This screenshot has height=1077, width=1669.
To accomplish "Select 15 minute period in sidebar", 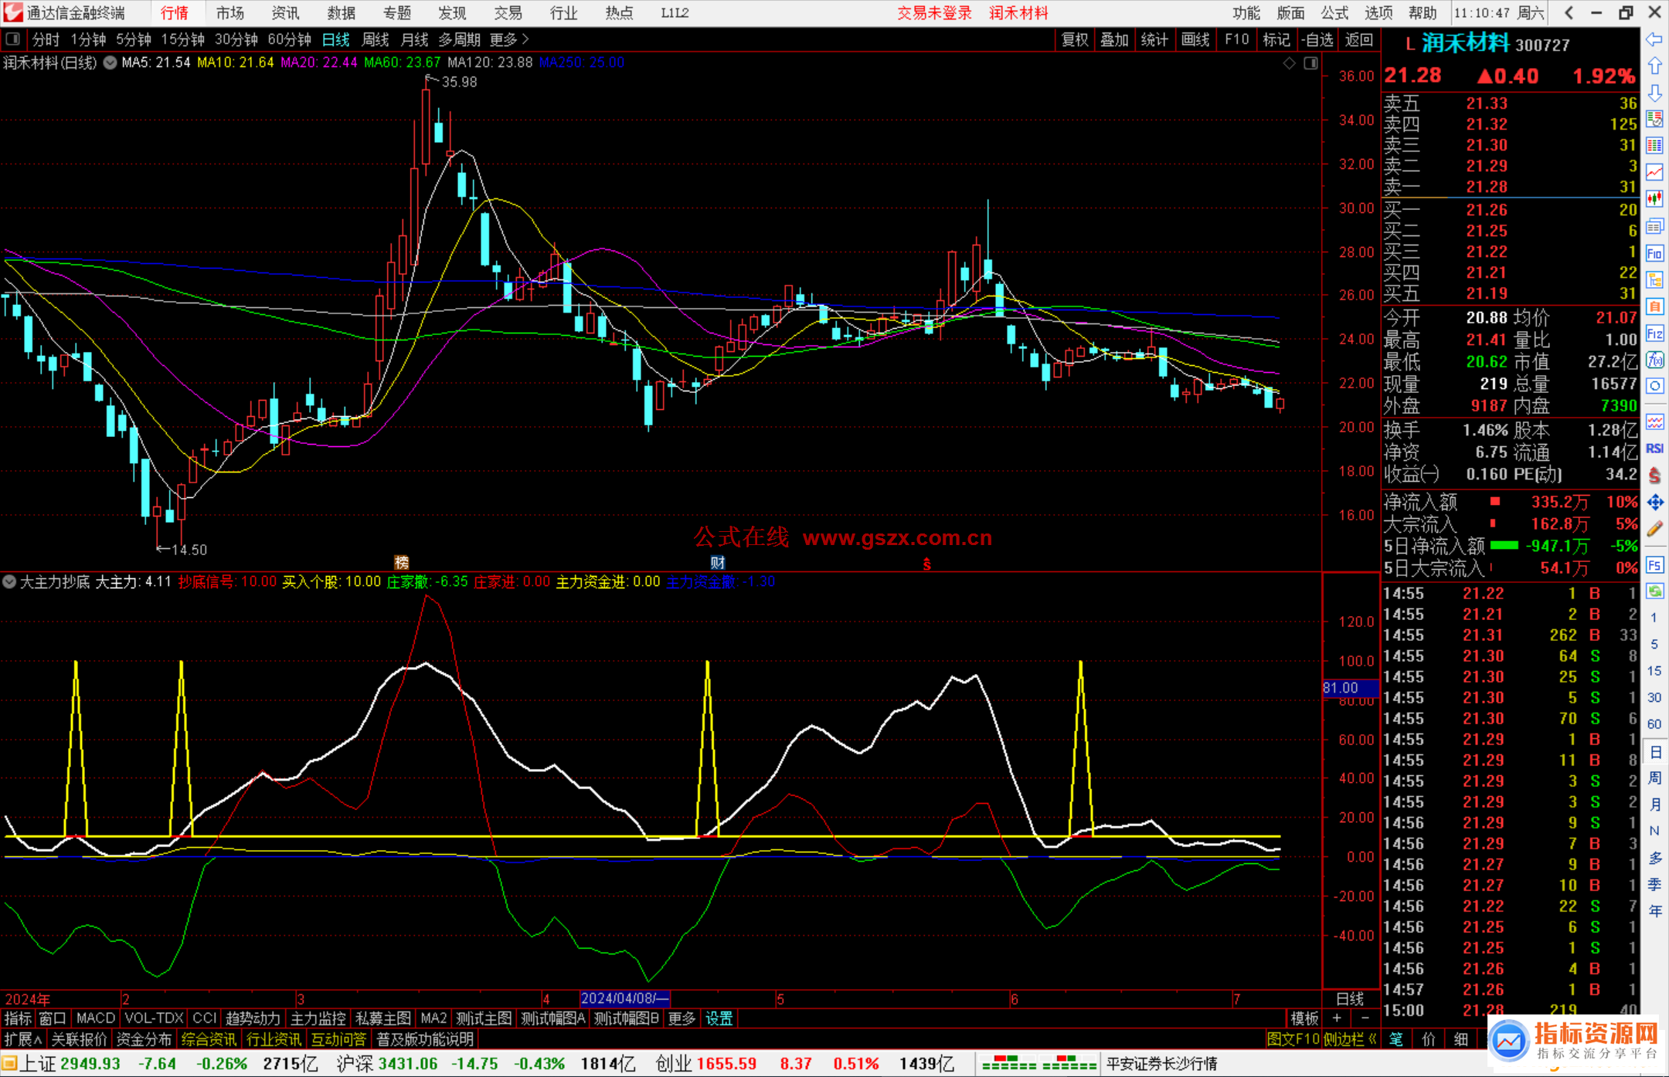I will coord(1654,671).
